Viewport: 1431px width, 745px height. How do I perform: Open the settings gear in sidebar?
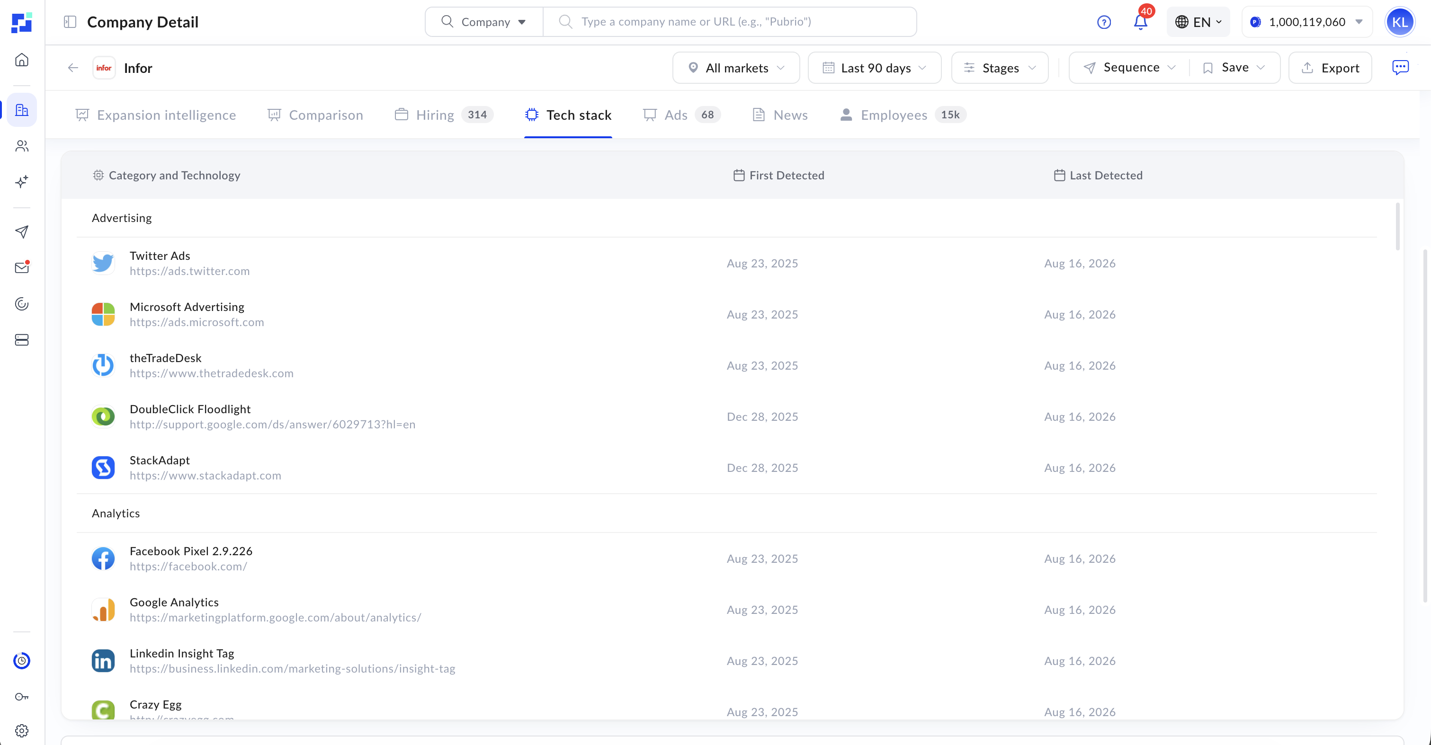22,731
